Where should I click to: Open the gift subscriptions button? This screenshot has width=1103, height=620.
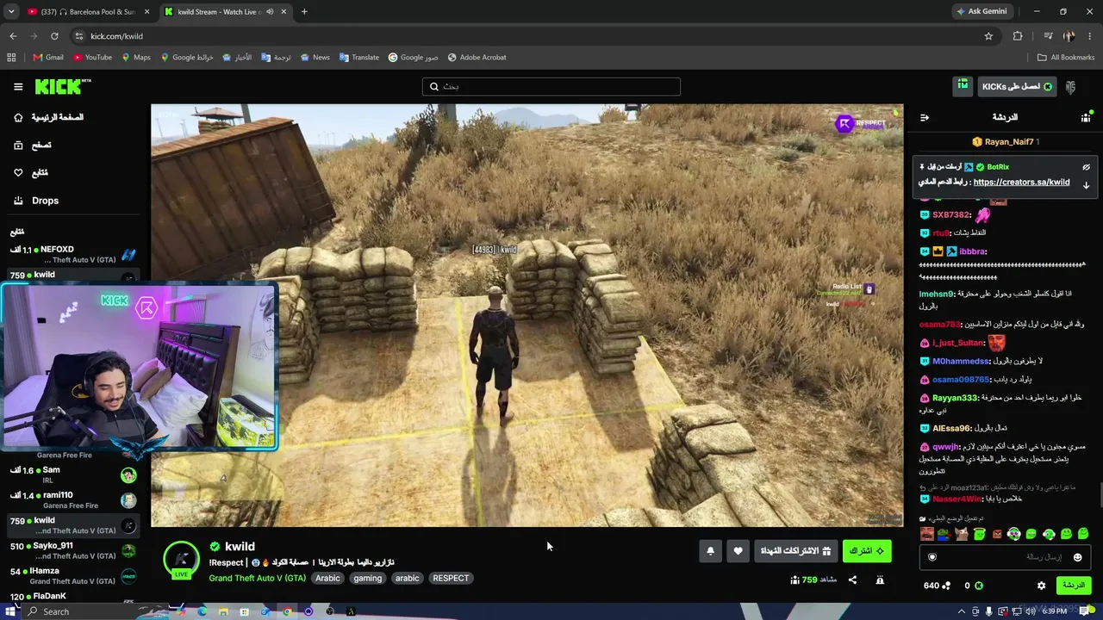pyautogui.click(x=795, y=551)
